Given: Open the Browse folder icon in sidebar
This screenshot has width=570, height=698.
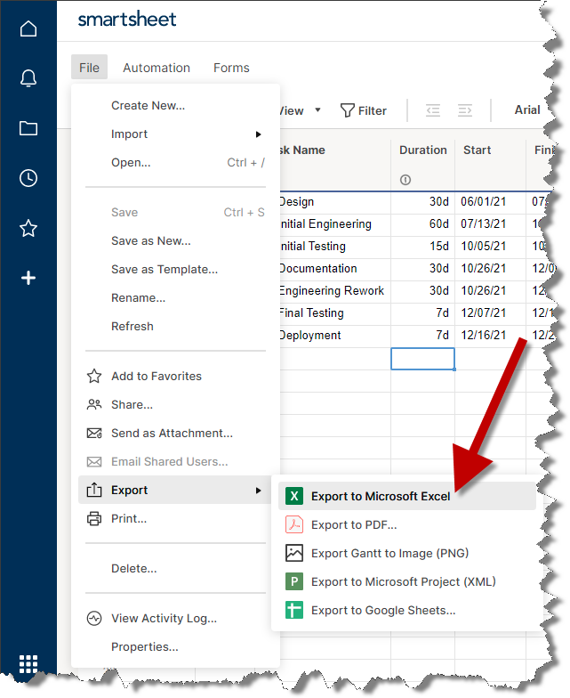Looking at the screenshot, I should point(28,128).
